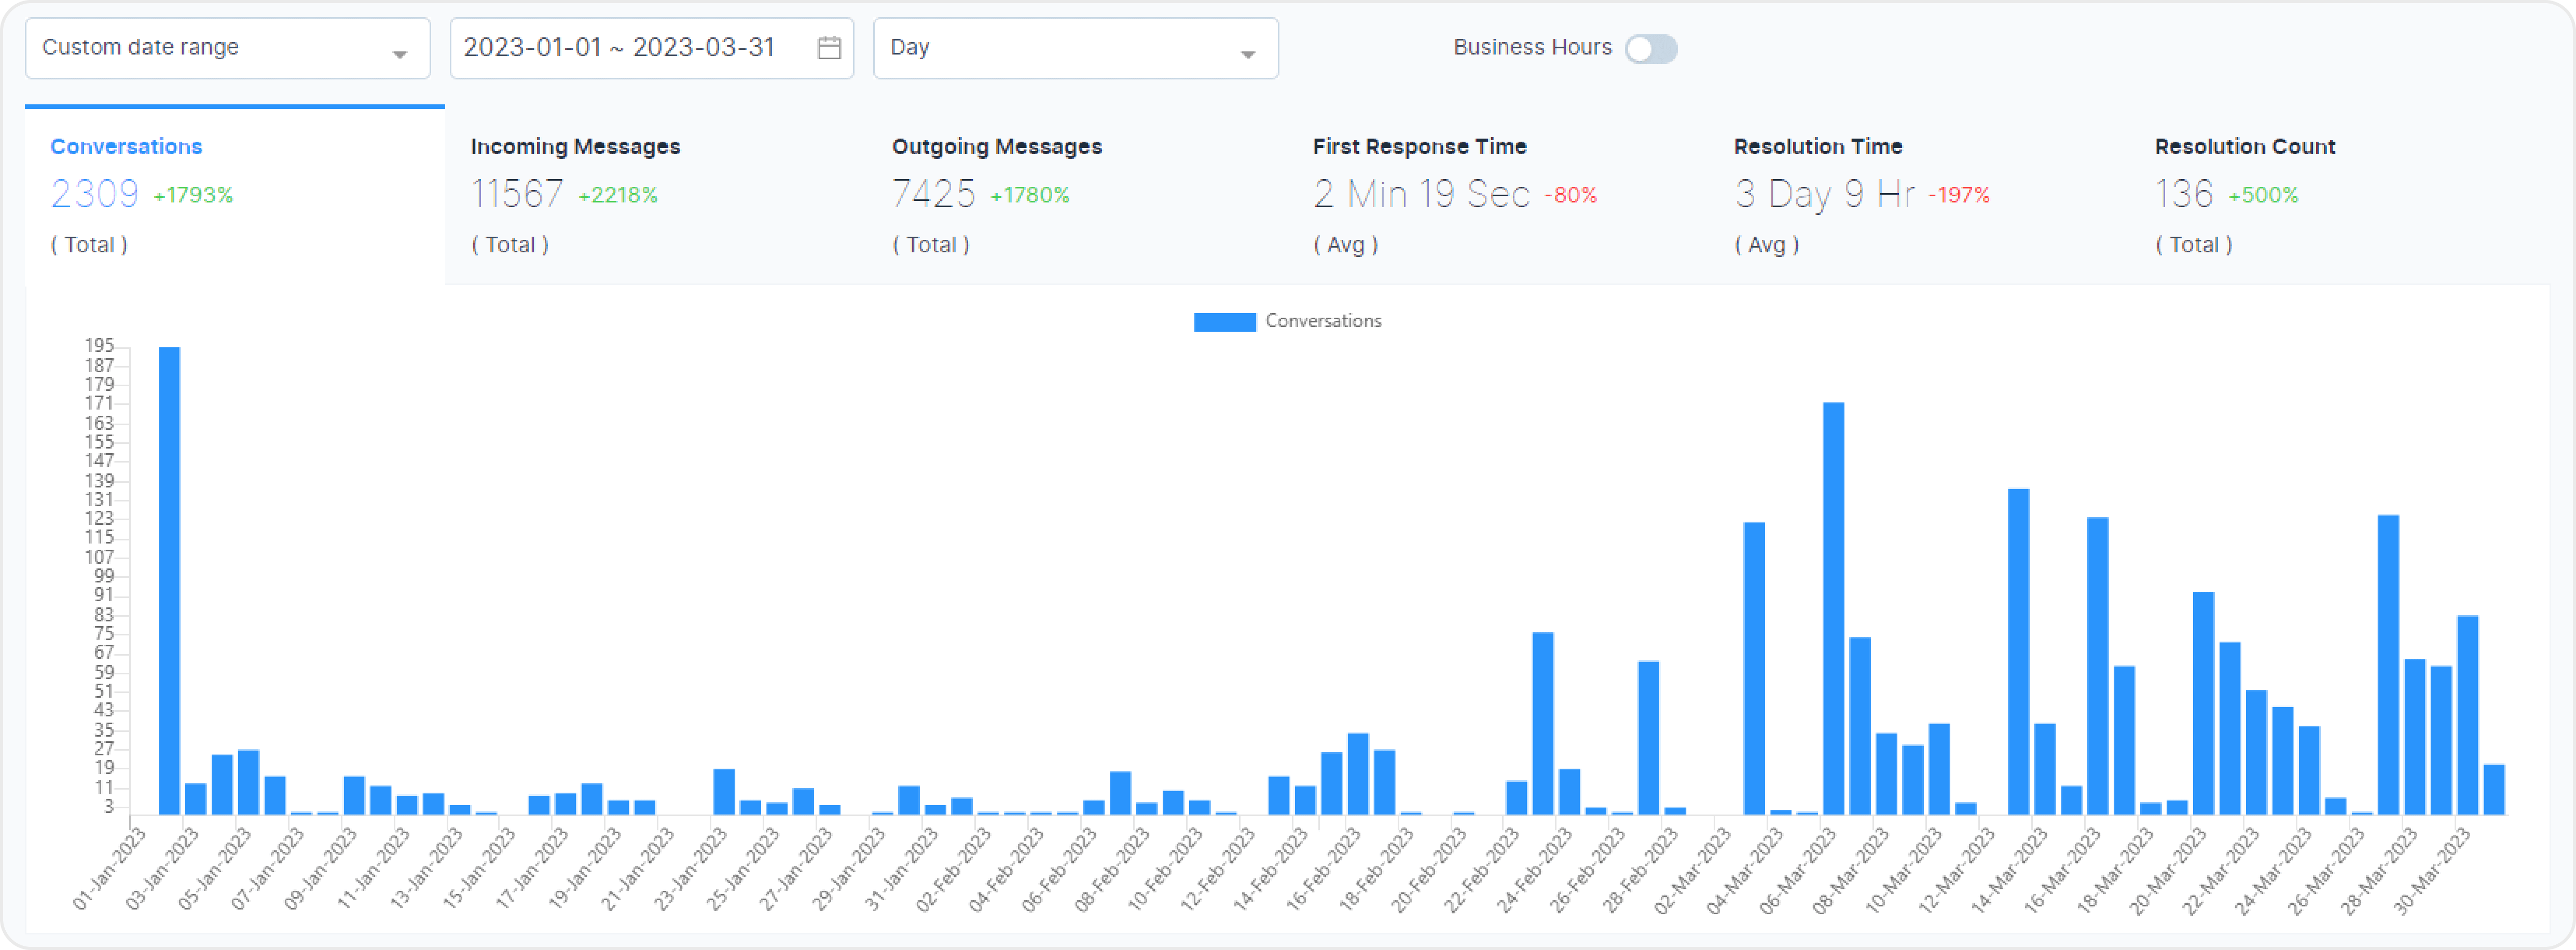Open the Resolution Time tab
The height and width of the screenshot is (950, 2576).
pos(1918,196)
